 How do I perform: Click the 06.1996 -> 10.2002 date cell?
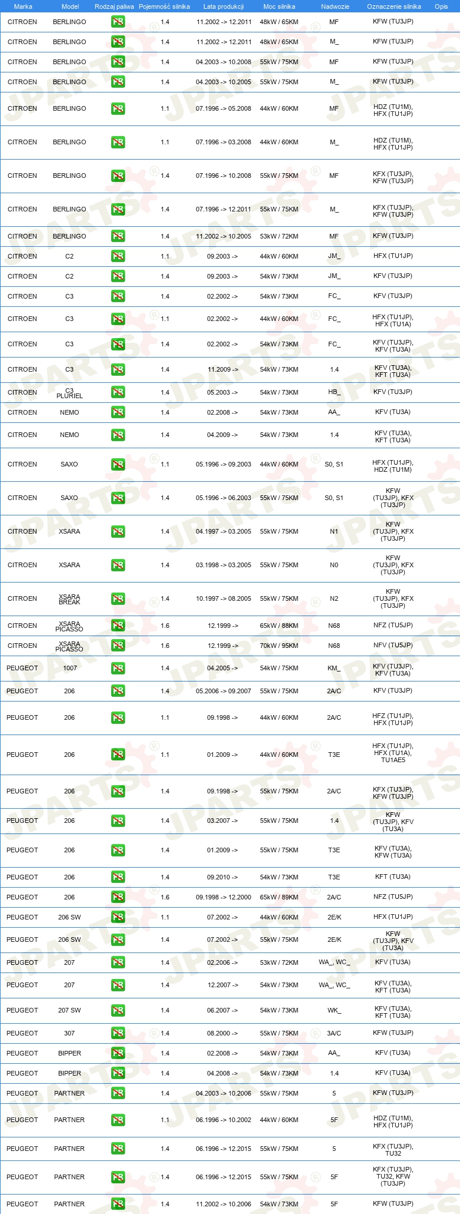(224, 1120)
